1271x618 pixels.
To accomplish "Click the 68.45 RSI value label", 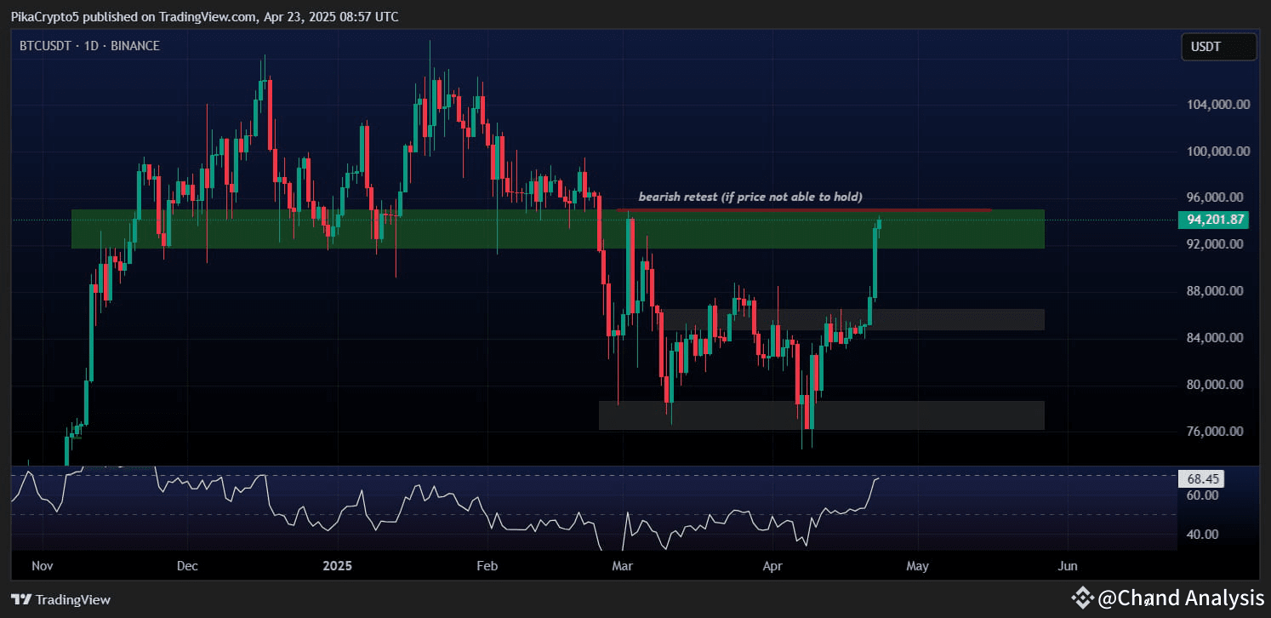I will pos(1200,479).
